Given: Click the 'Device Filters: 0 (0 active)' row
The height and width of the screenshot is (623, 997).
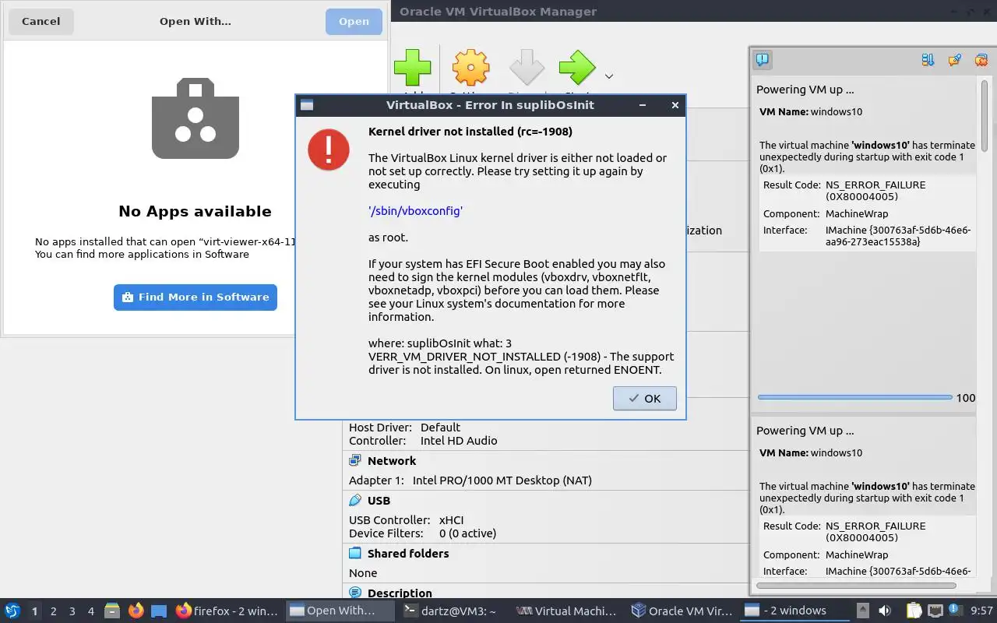Looking at the screenshot, I should (422, 533).
